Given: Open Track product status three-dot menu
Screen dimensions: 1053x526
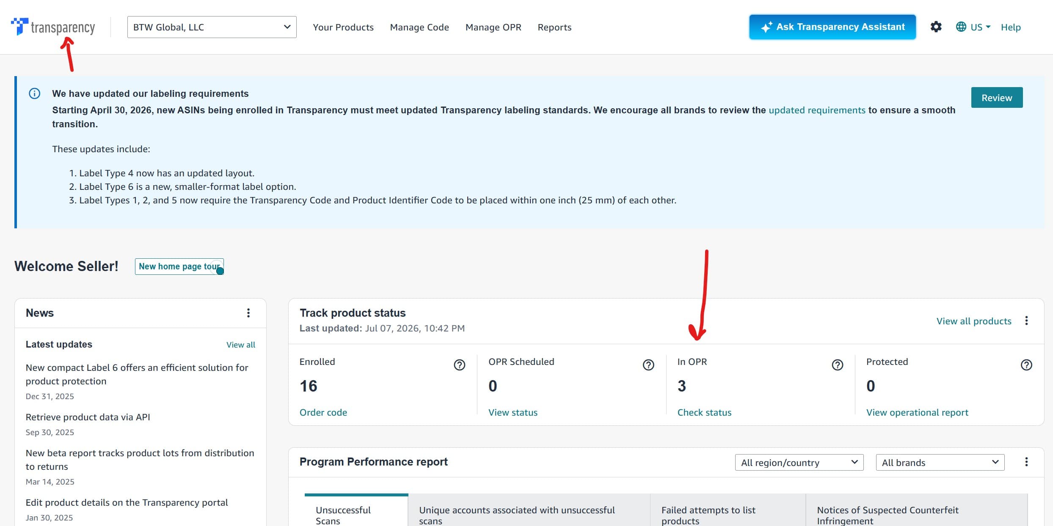Looking at the screenshot, I should [x=1026, y=321].
